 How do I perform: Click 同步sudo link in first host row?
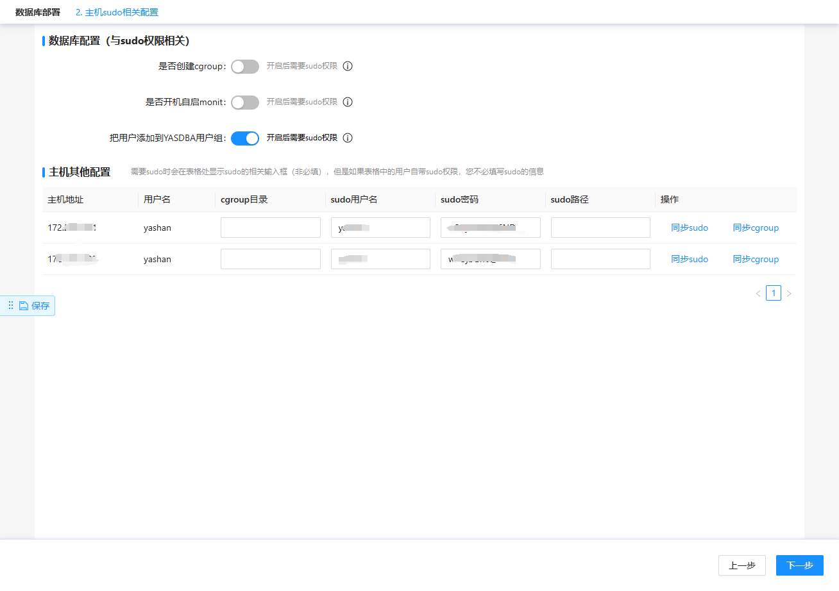pos(690,228)
